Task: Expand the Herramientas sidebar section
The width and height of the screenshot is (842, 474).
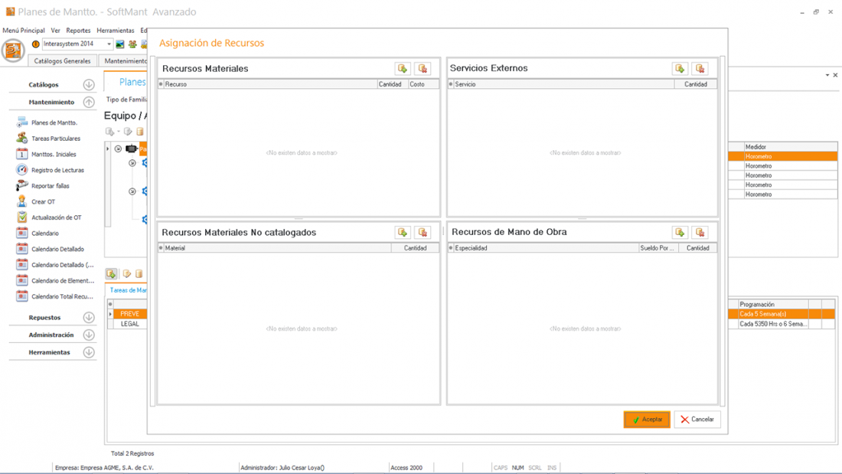Action: pos(89,353)
